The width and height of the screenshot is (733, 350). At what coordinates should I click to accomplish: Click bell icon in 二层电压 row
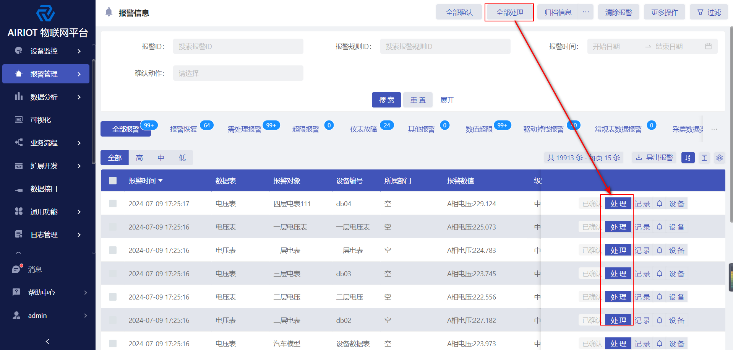coord(660,297)
